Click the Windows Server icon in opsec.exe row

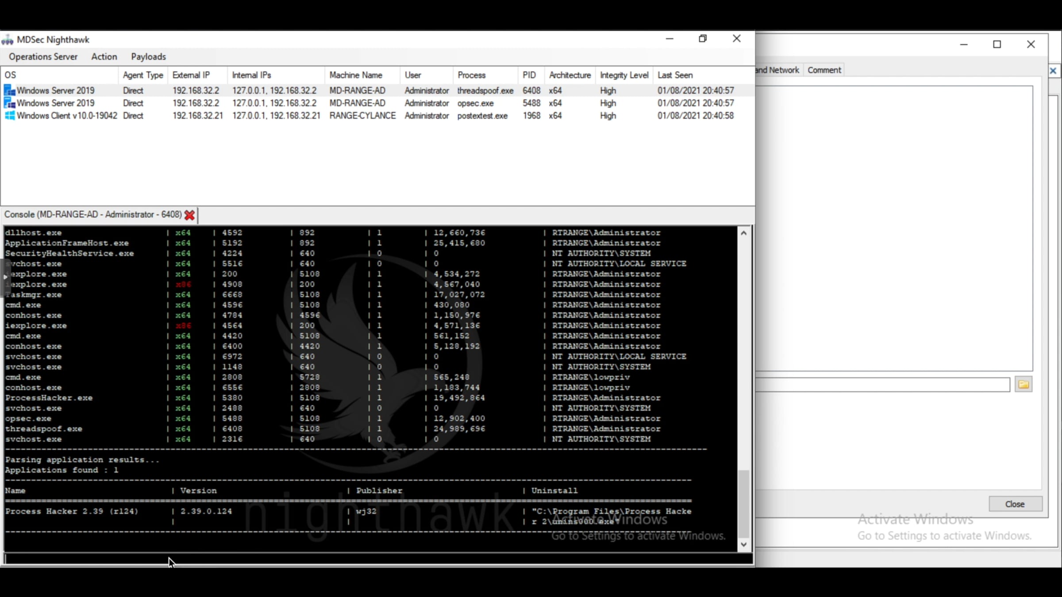click(9, 103)
